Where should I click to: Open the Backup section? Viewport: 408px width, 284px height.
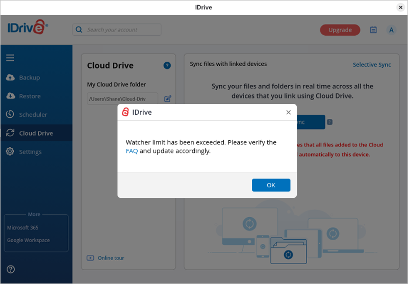click(29, 78)
